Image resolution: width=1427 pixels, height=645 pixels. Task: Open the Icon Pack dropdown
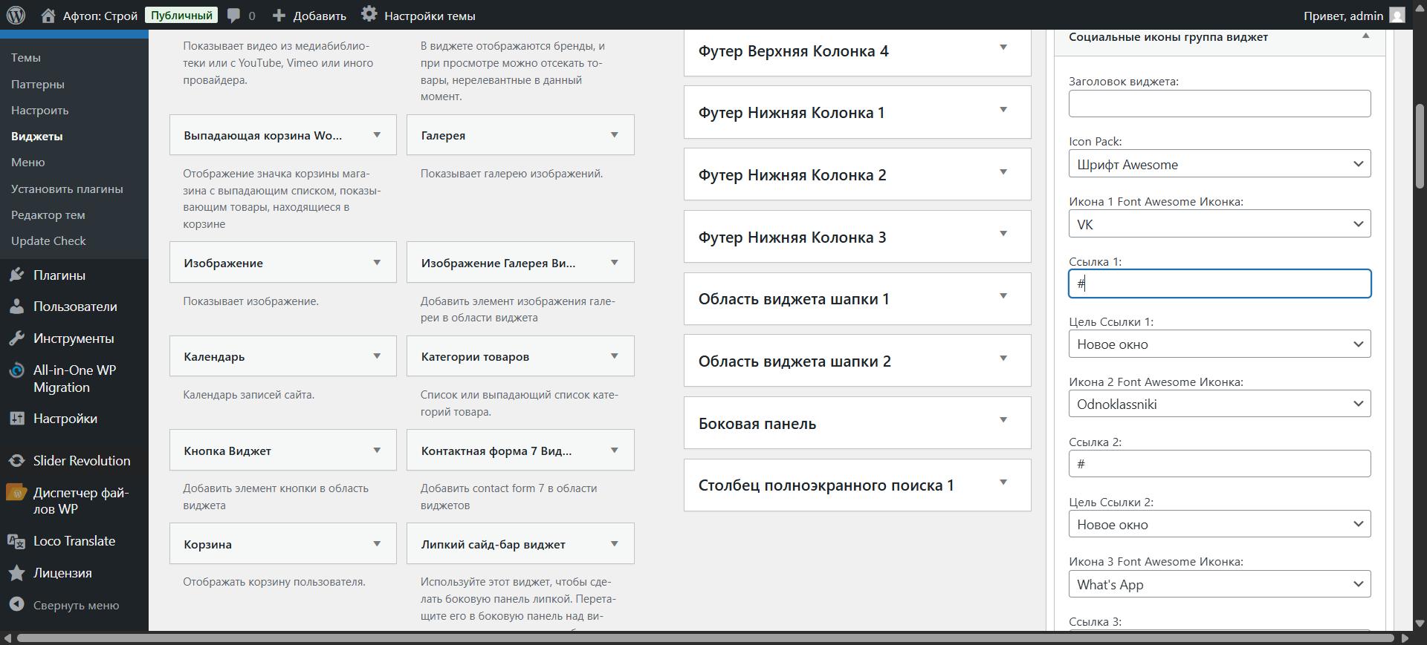(x=1219, y=164)
